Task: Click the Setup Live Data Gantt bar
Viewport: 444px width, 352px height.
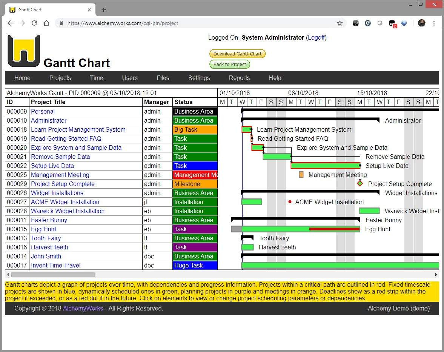Action: point(325,166)
